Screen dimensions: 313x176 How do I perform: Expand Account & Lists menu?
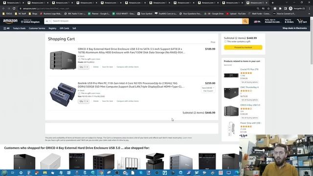[272, 21]
